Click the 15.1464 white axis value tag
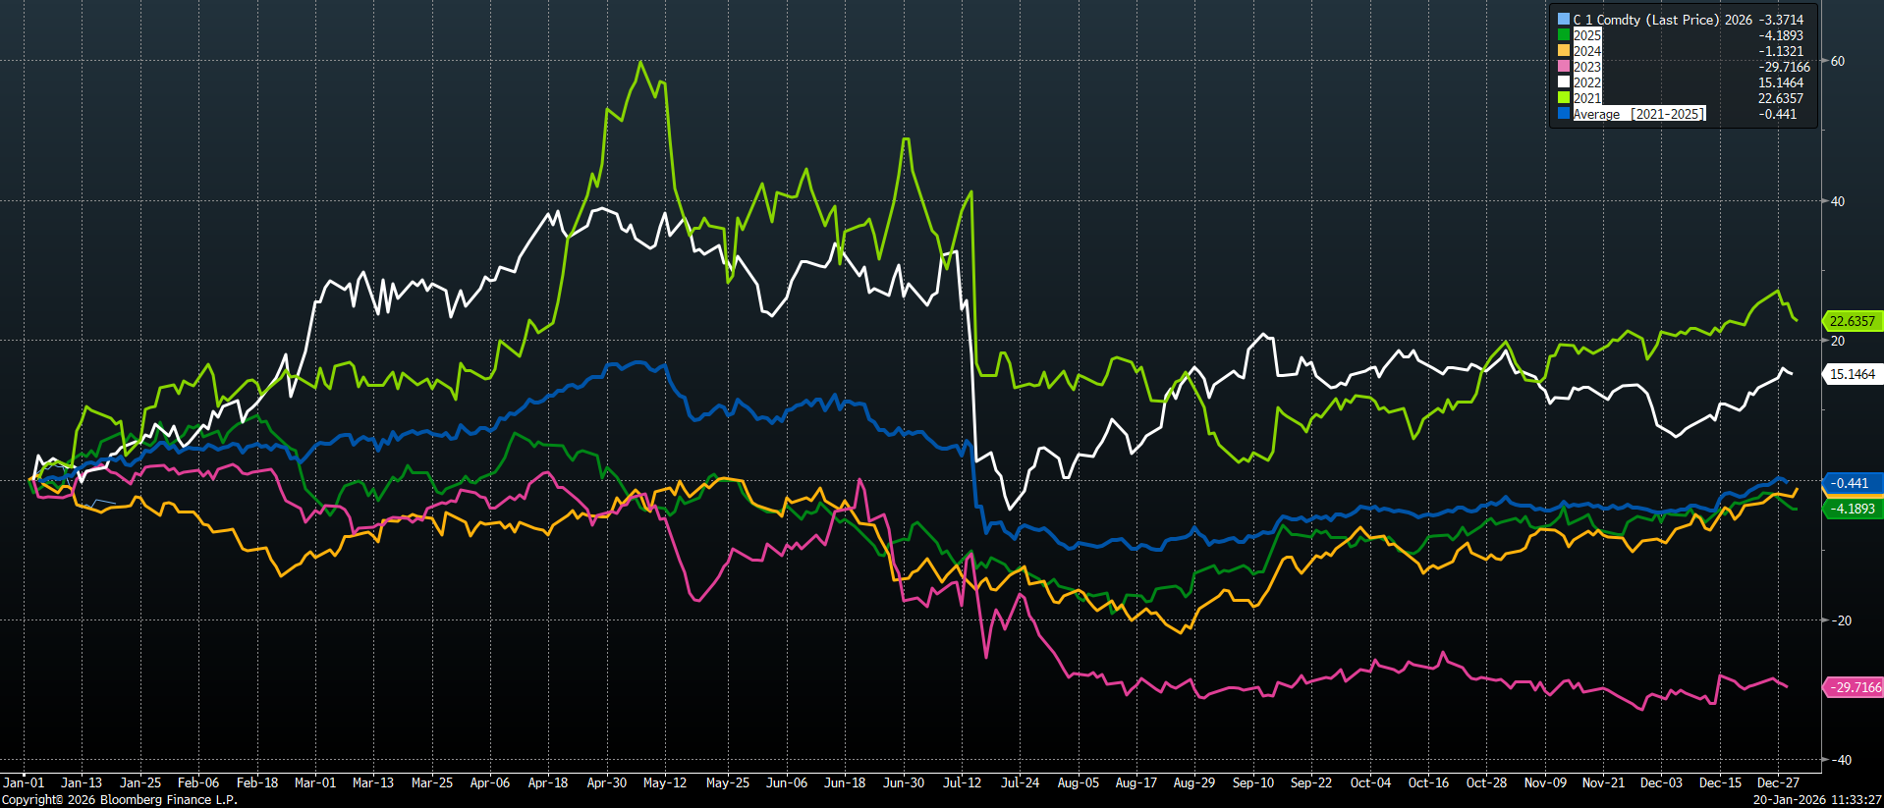The height and width of the screenshot is (808, 1884). click(1852, 374)
